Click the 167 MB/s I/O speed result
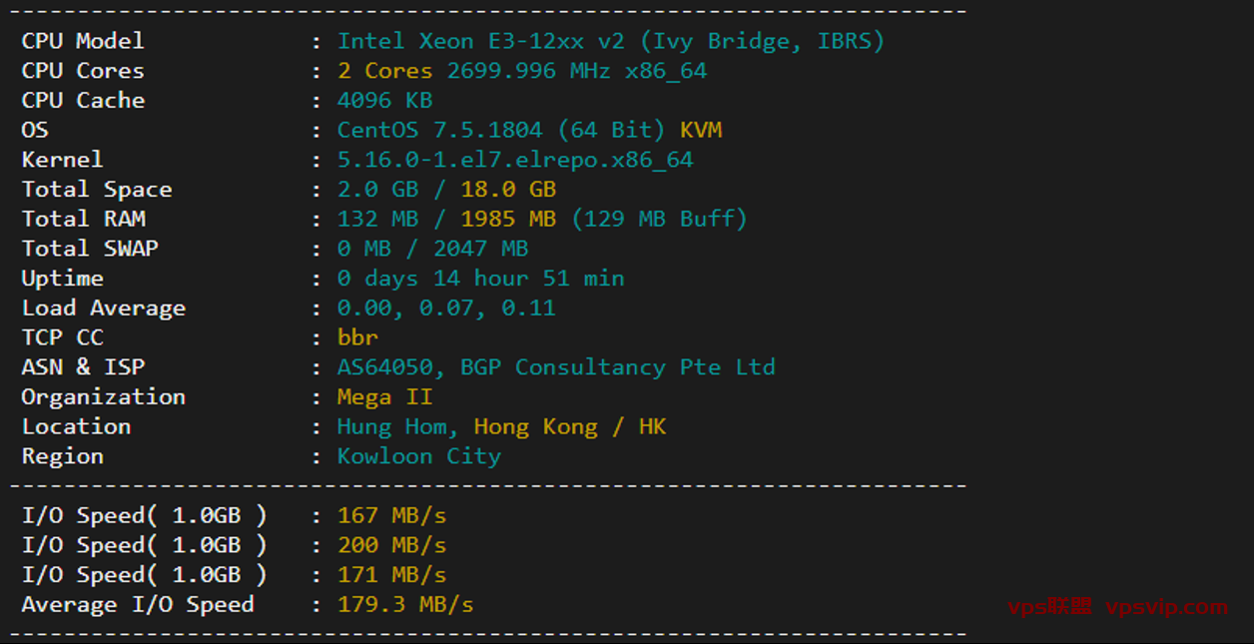The width and height of the screenshot is (1254, 644). [x=391, y=516]
